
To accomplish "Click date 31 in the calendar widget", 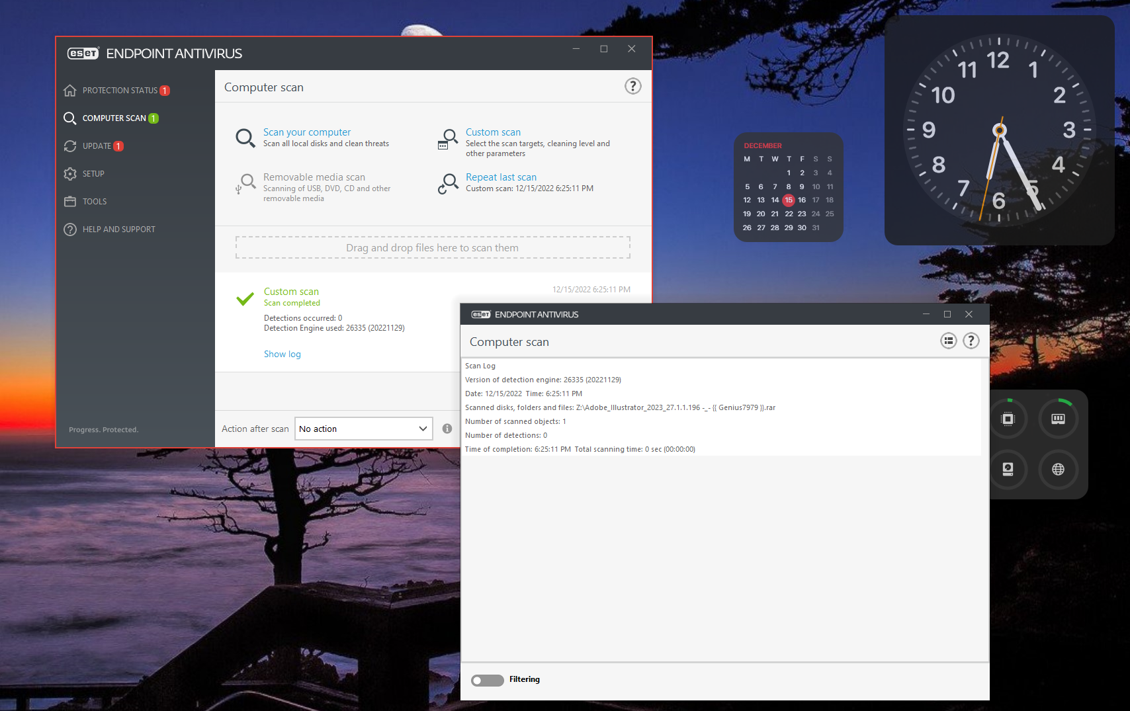I will (816, 228).
